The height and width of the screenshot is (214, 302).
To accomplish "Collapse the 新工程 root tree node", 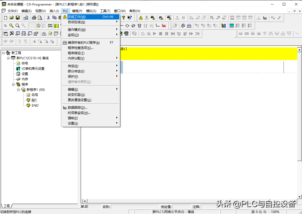I will (x=3, y=53).
